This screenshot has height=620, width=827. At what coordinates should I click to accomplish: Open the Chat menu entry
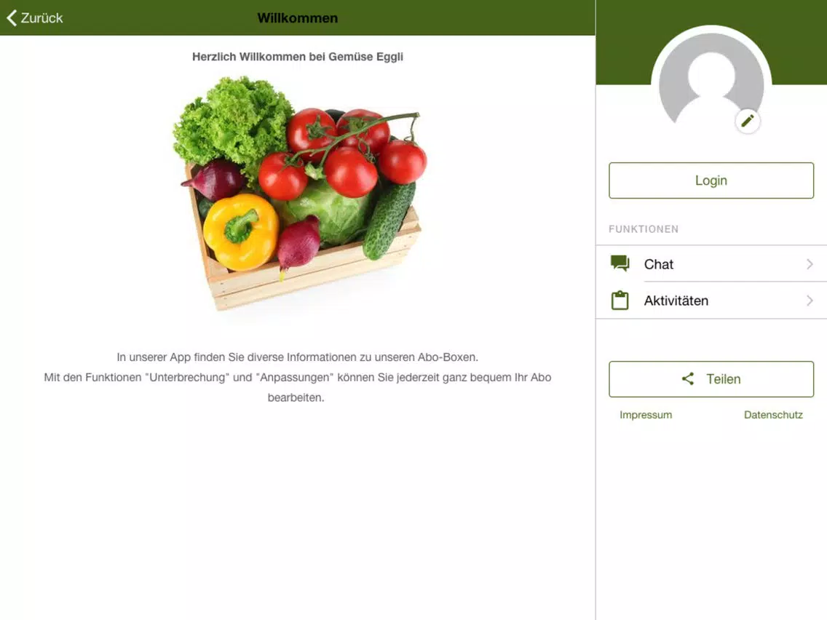[x=711, y=263]
